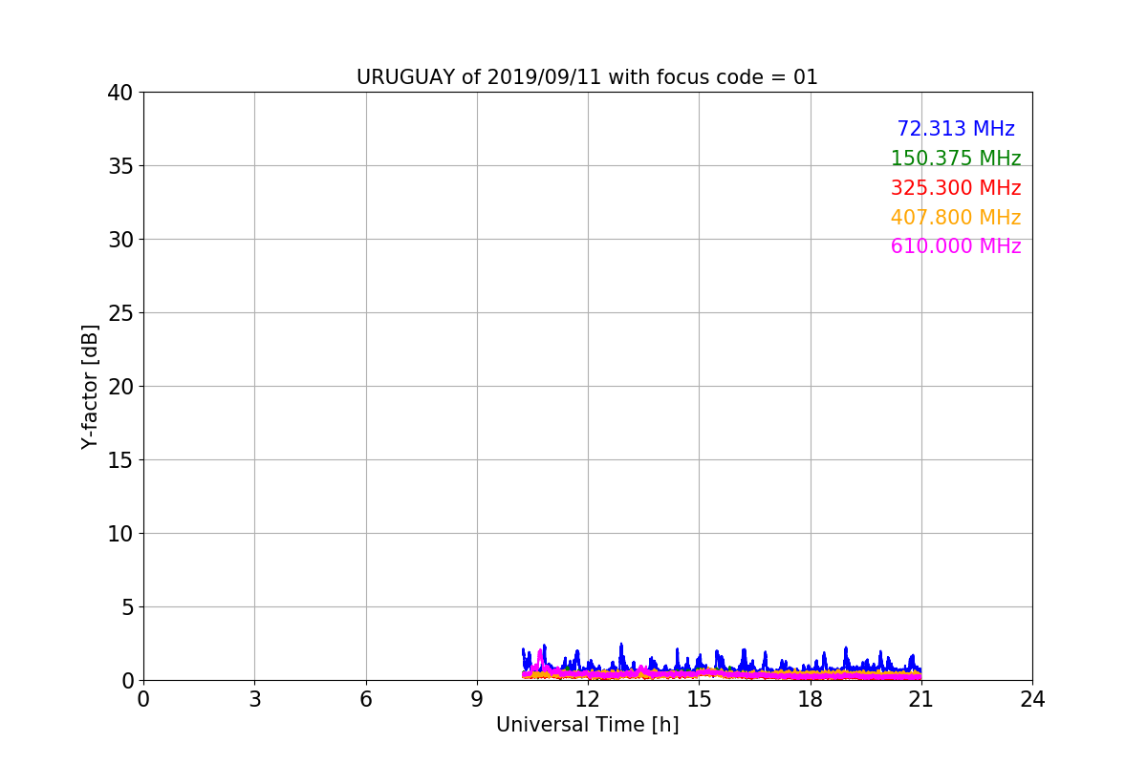Screen dimensions: 1147x764
Task: Click the x-axis tick label 3
Action: point(254,699)
